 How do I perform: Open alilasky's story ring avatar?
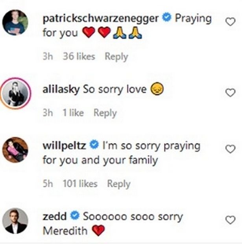(x=15, y=93)
